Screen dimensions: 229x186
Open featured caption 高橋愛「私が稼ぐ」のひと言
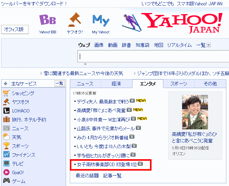pos(194,137)
